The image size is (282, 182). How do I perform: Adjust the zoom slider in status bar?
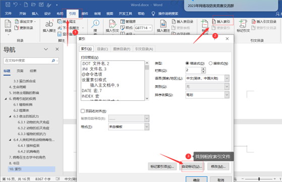point(259,179)
